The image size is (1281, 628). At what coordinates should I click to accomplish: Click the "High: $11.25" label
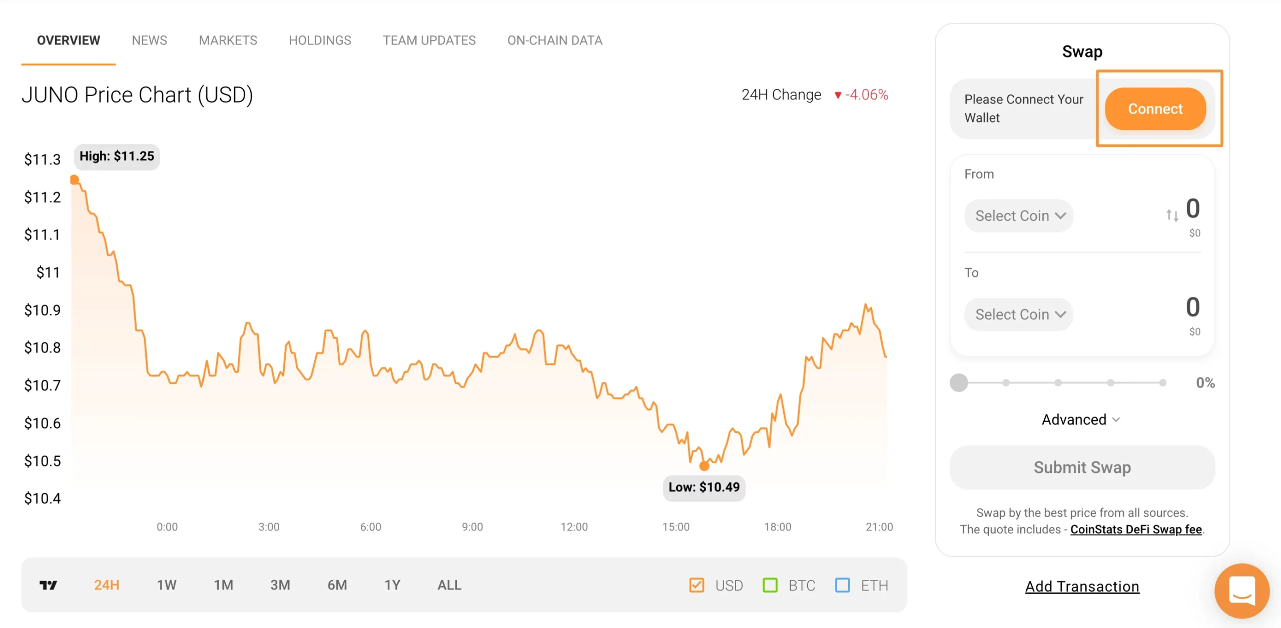point(117,156)
